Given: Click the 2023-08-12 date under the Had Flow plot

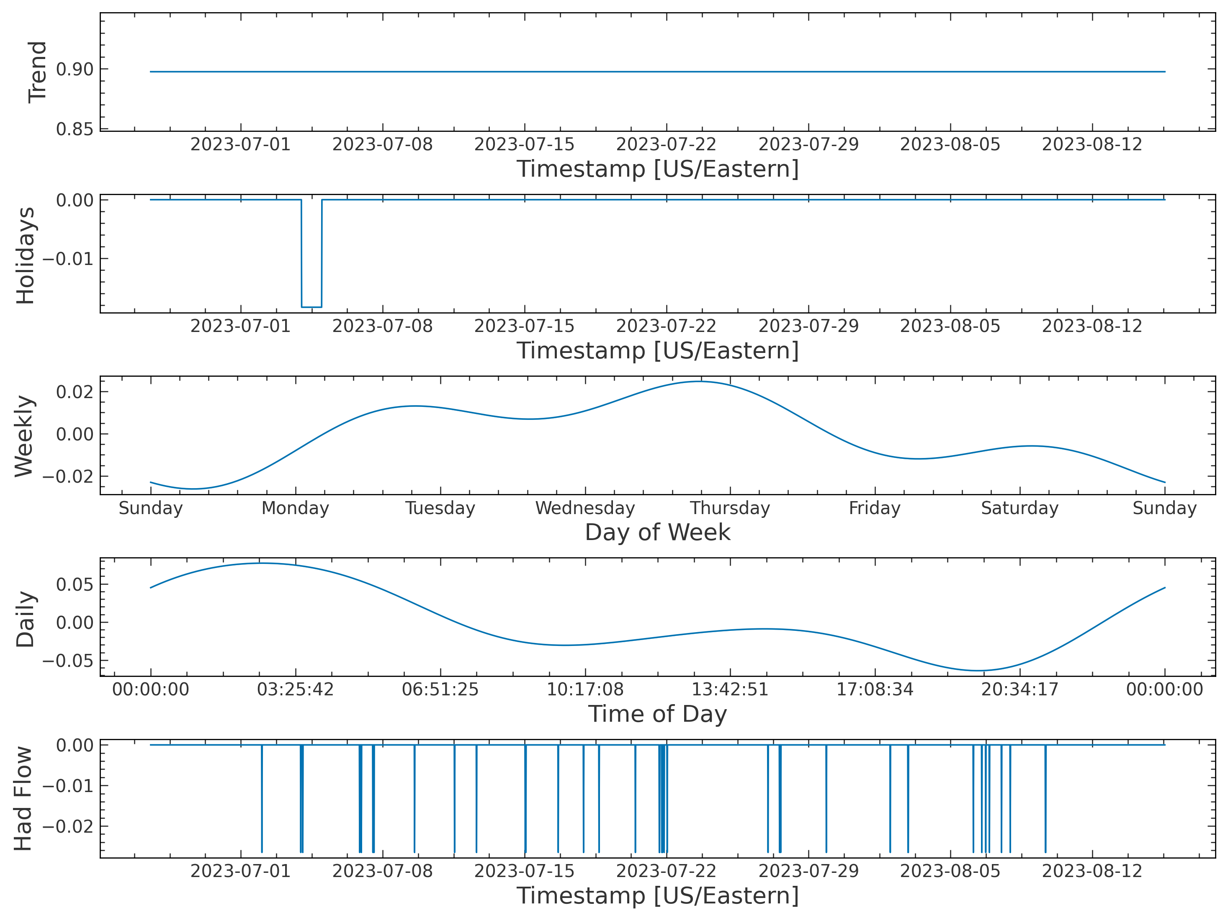Looking at the screenshot, I should click(x=1092, y=871).
